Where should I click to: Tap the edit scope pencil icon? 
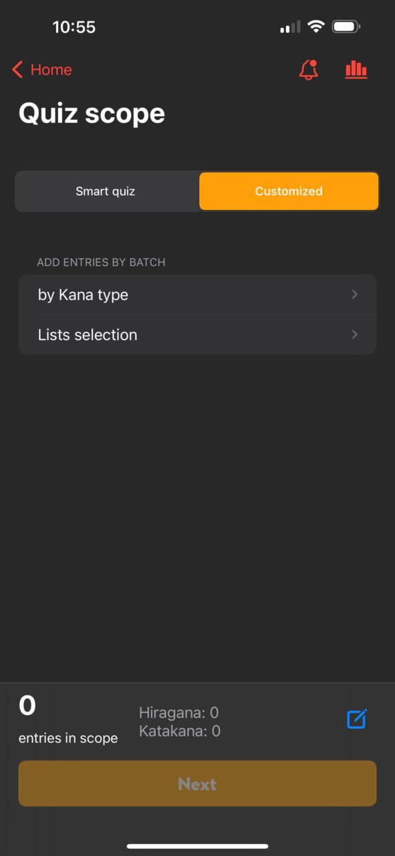(357, 719)
